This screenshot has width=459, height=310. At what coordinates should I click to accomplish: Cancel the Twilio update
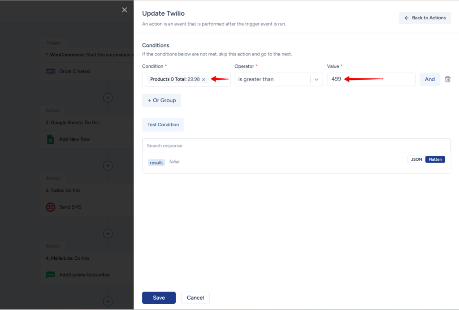(195, 298)
